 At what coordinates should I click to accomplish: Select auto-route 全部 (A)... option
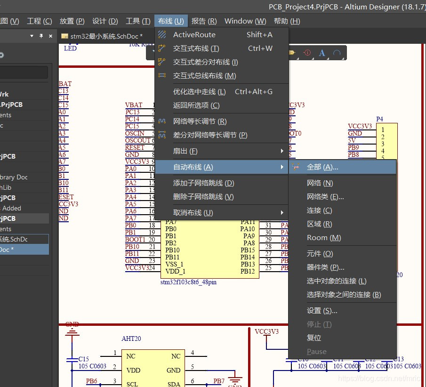click(342, 167)
